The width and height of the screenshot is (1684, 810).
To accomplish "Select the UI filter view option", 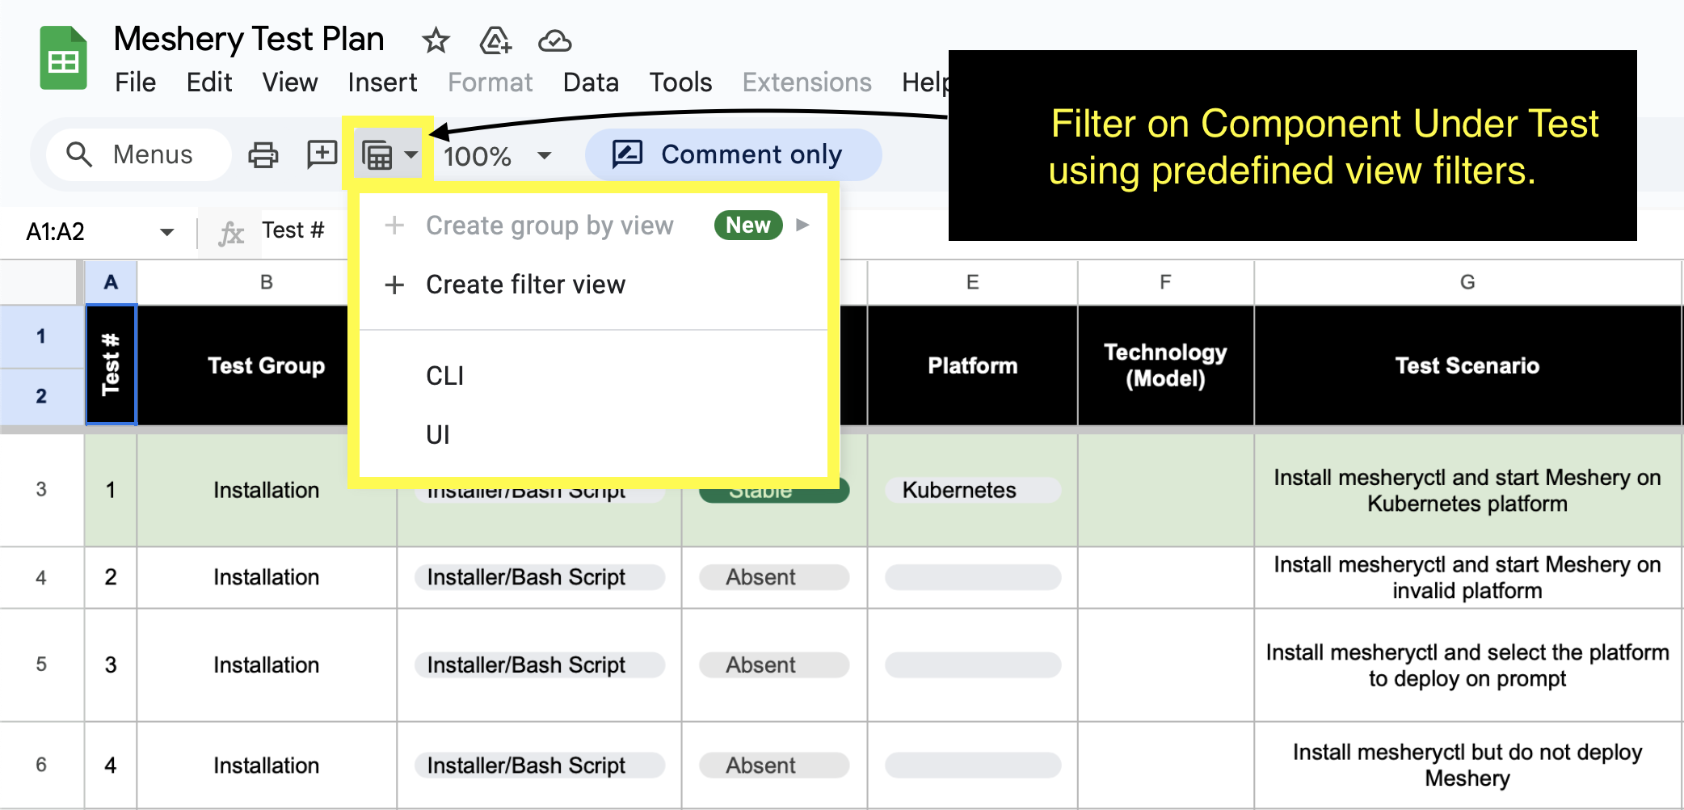I will [438, 434].
